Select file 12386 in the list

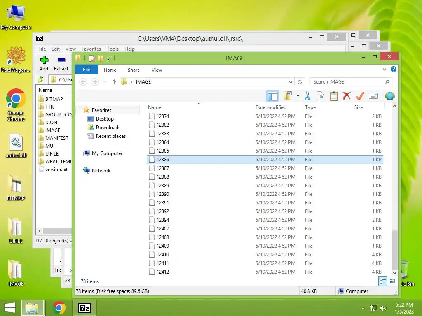tap(265, 160)
